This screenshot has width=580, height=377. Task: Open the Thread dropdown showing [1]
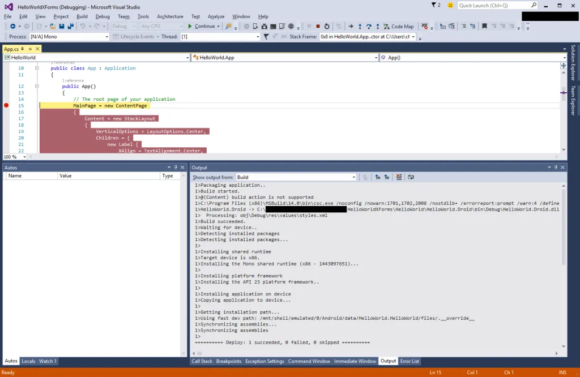pos(220,37)
